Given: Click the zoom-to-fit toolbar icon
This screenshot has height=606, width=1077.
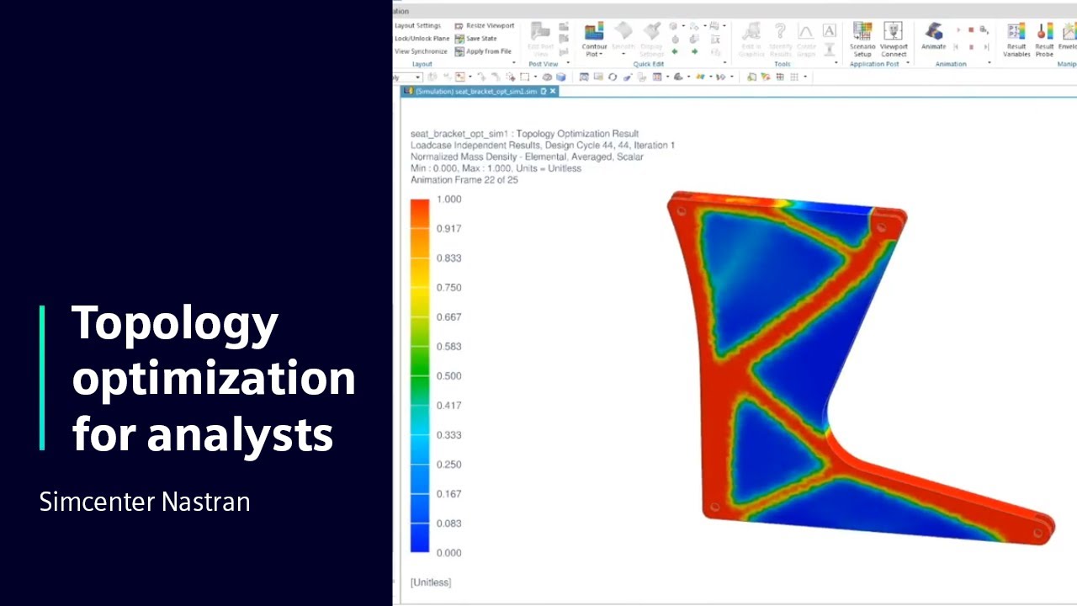Looking at the screenshot, I should pyautogui.click(x=584, y=77).
